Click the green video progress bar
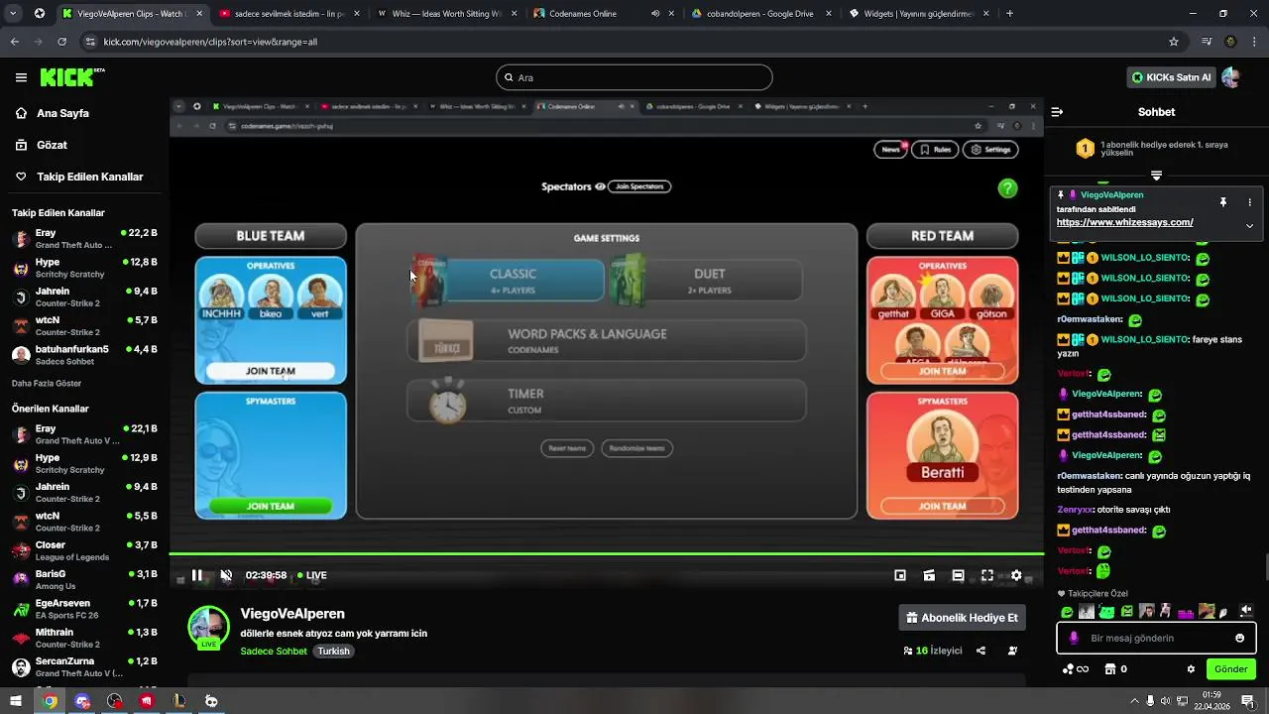1269x714 pixels. [607, 553]
